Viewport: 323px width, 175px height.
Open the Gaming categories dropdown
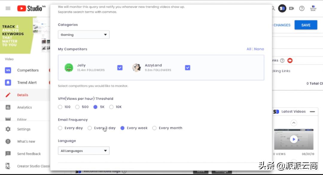84,35
